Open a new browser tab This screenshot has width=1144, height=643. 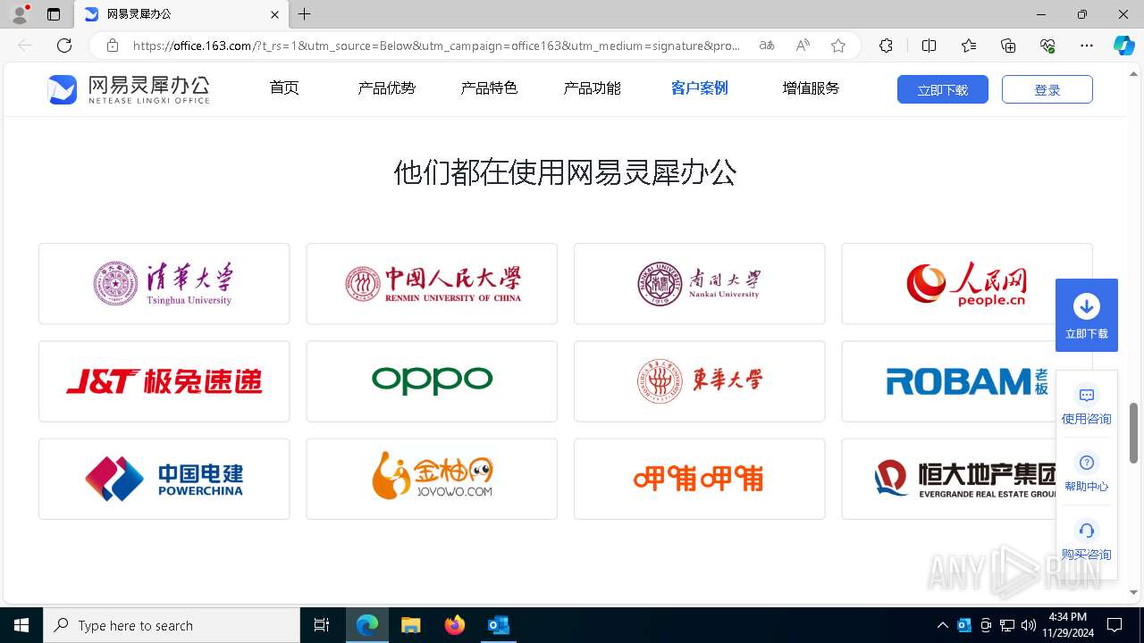click(x=305, y=14)
